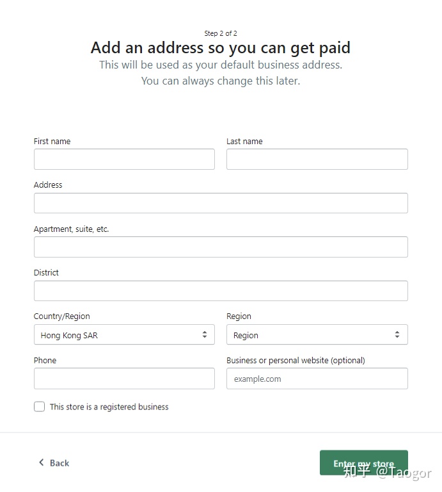Click into the Last name field
The width and height of the screenshot is (442, 492).
(317, 160)
